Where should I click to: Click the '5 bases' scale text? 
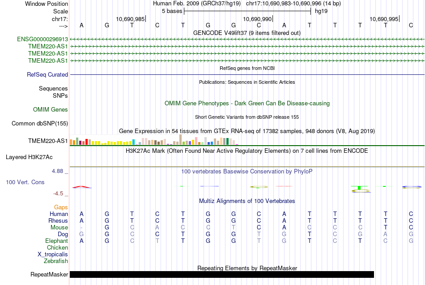(x=172, y=11)
